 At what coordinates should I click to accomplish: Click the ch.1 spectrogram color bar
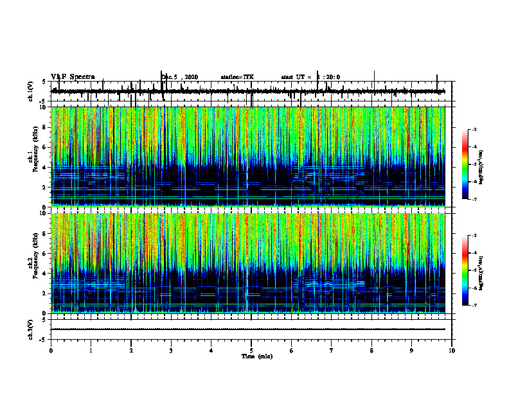pyautogui.click(x=465, y=164)
